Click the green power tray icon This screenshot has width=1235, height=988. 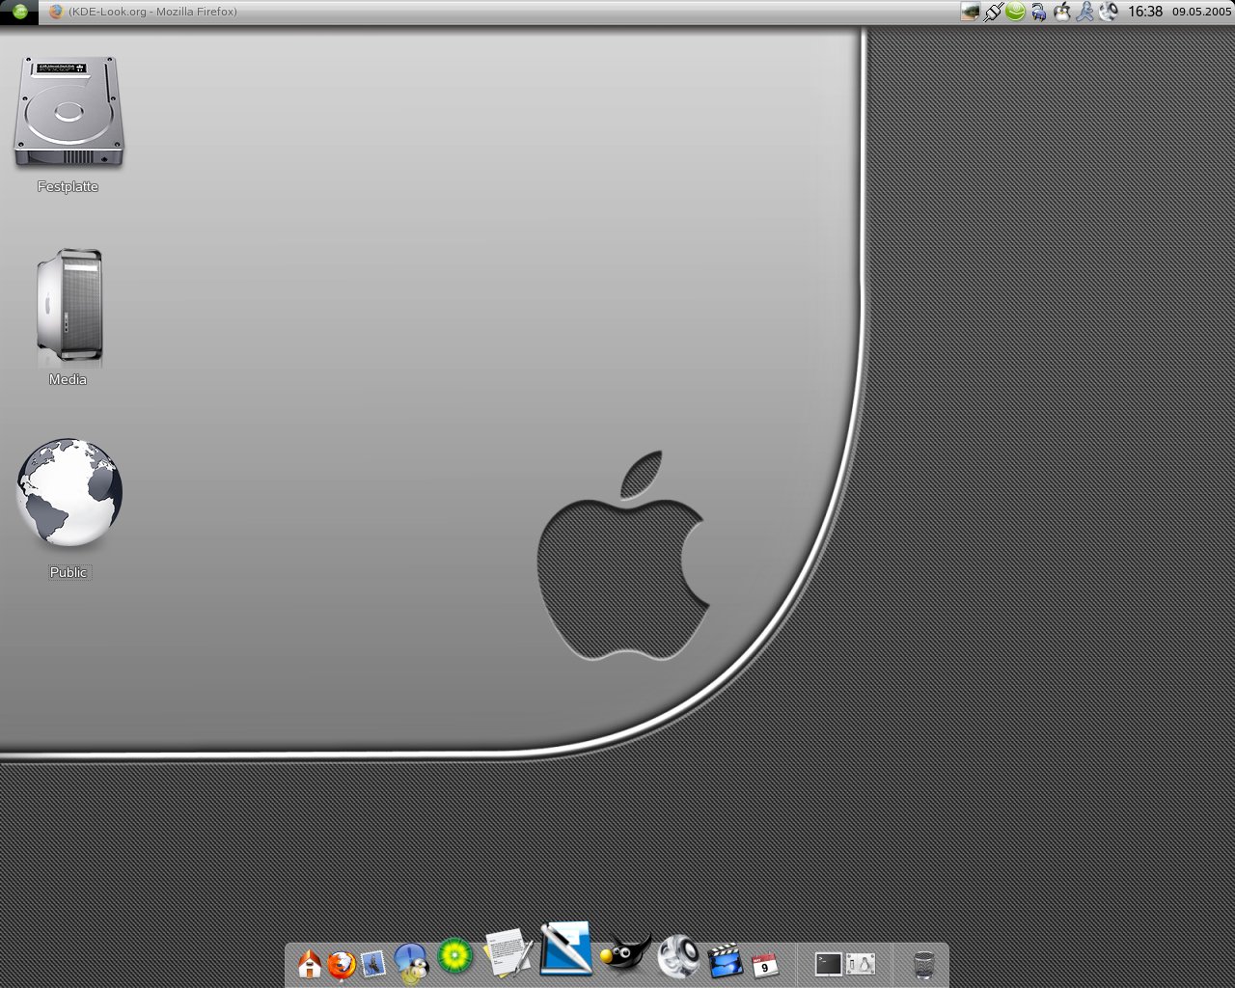click(x=1015, y=12)
